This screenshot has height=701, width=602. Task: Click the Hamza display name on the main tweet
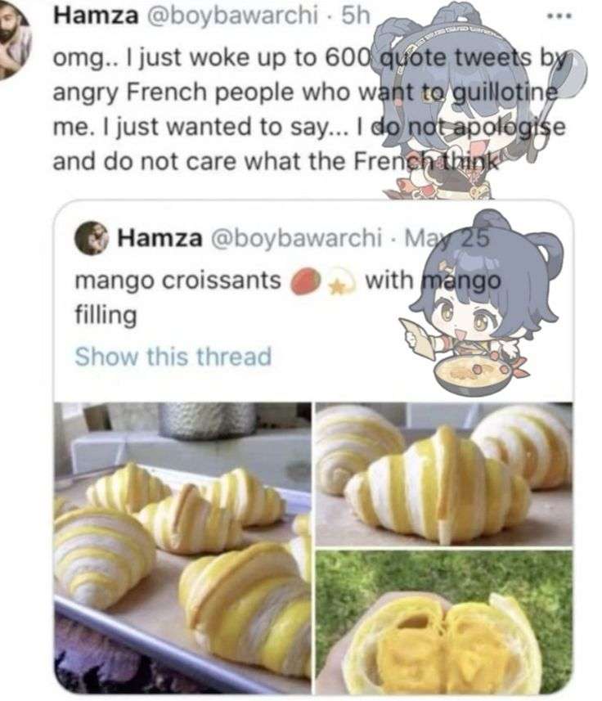coord(96,16)
